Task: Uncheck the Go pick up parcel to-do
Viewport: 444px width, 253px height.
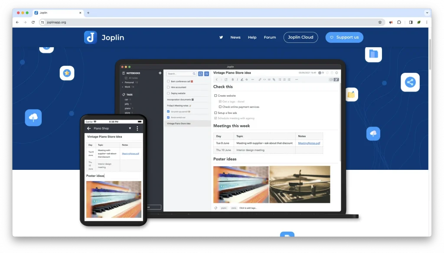Action: click(168, 111)
